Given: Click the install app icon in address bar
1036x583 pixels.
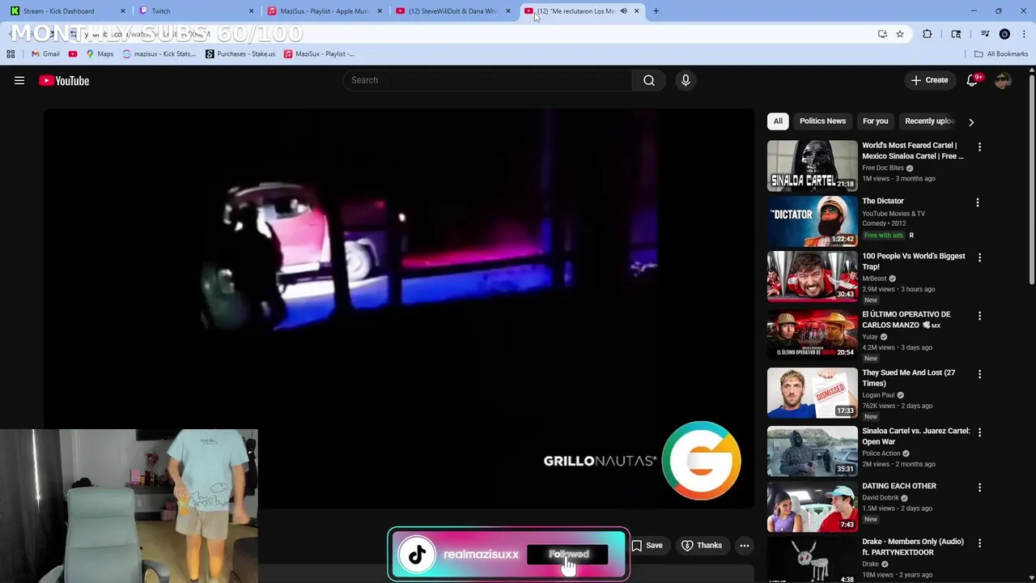Looking at the screenshot, I should [x=882, y=34].
